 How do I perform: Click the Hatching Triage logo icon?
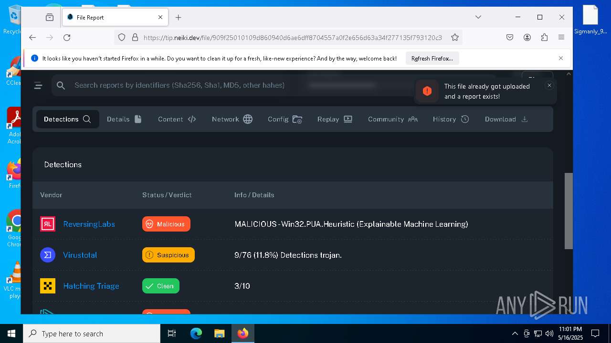(x=48, y=286)
